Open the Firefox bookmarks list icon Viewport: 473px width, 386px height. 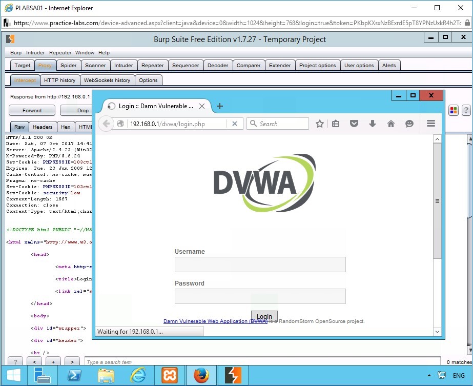pyautogui.click(x=336, y=124)
